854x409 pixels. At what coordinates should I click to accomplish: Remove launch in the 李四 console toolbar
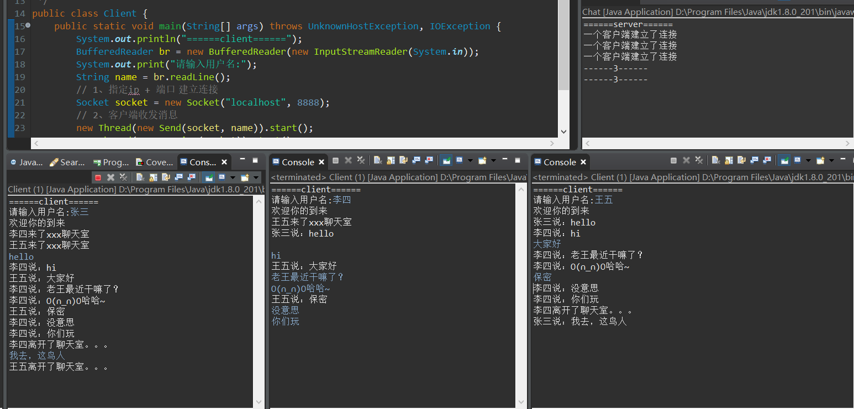pos(349,161)
